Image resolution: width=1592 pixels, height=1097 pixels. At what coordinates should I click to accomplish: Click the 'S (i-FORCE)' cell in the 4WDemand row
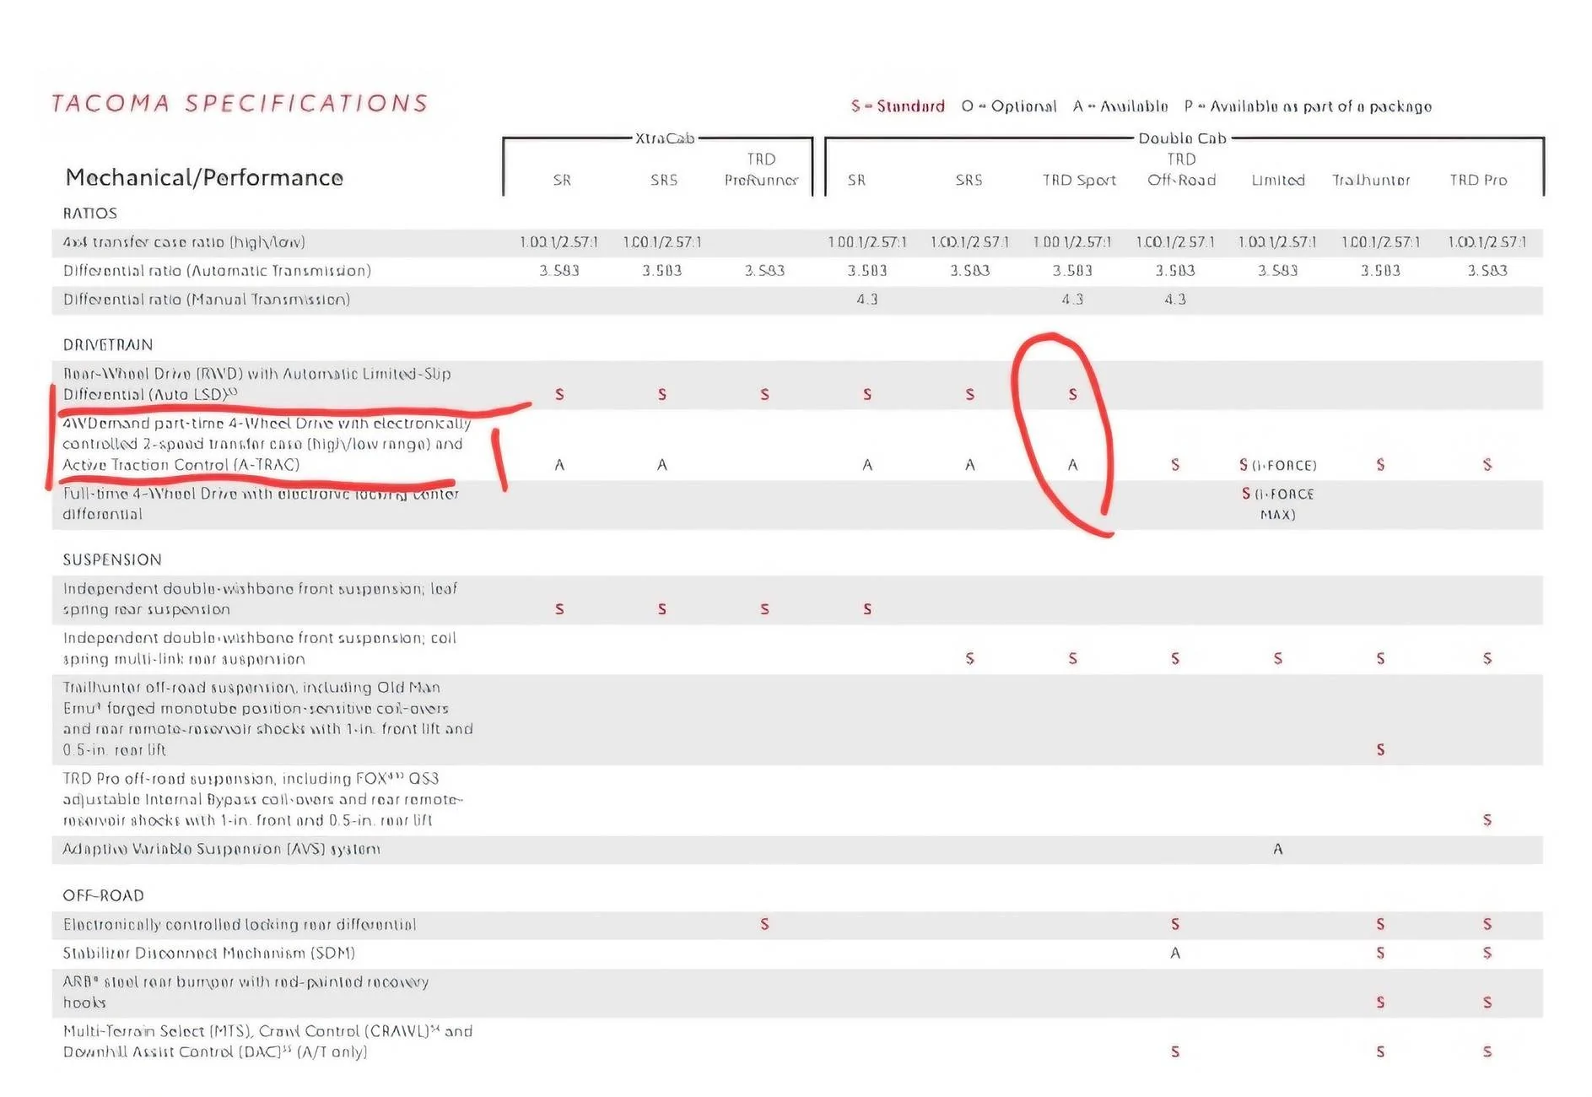(x=1277, y=465)
